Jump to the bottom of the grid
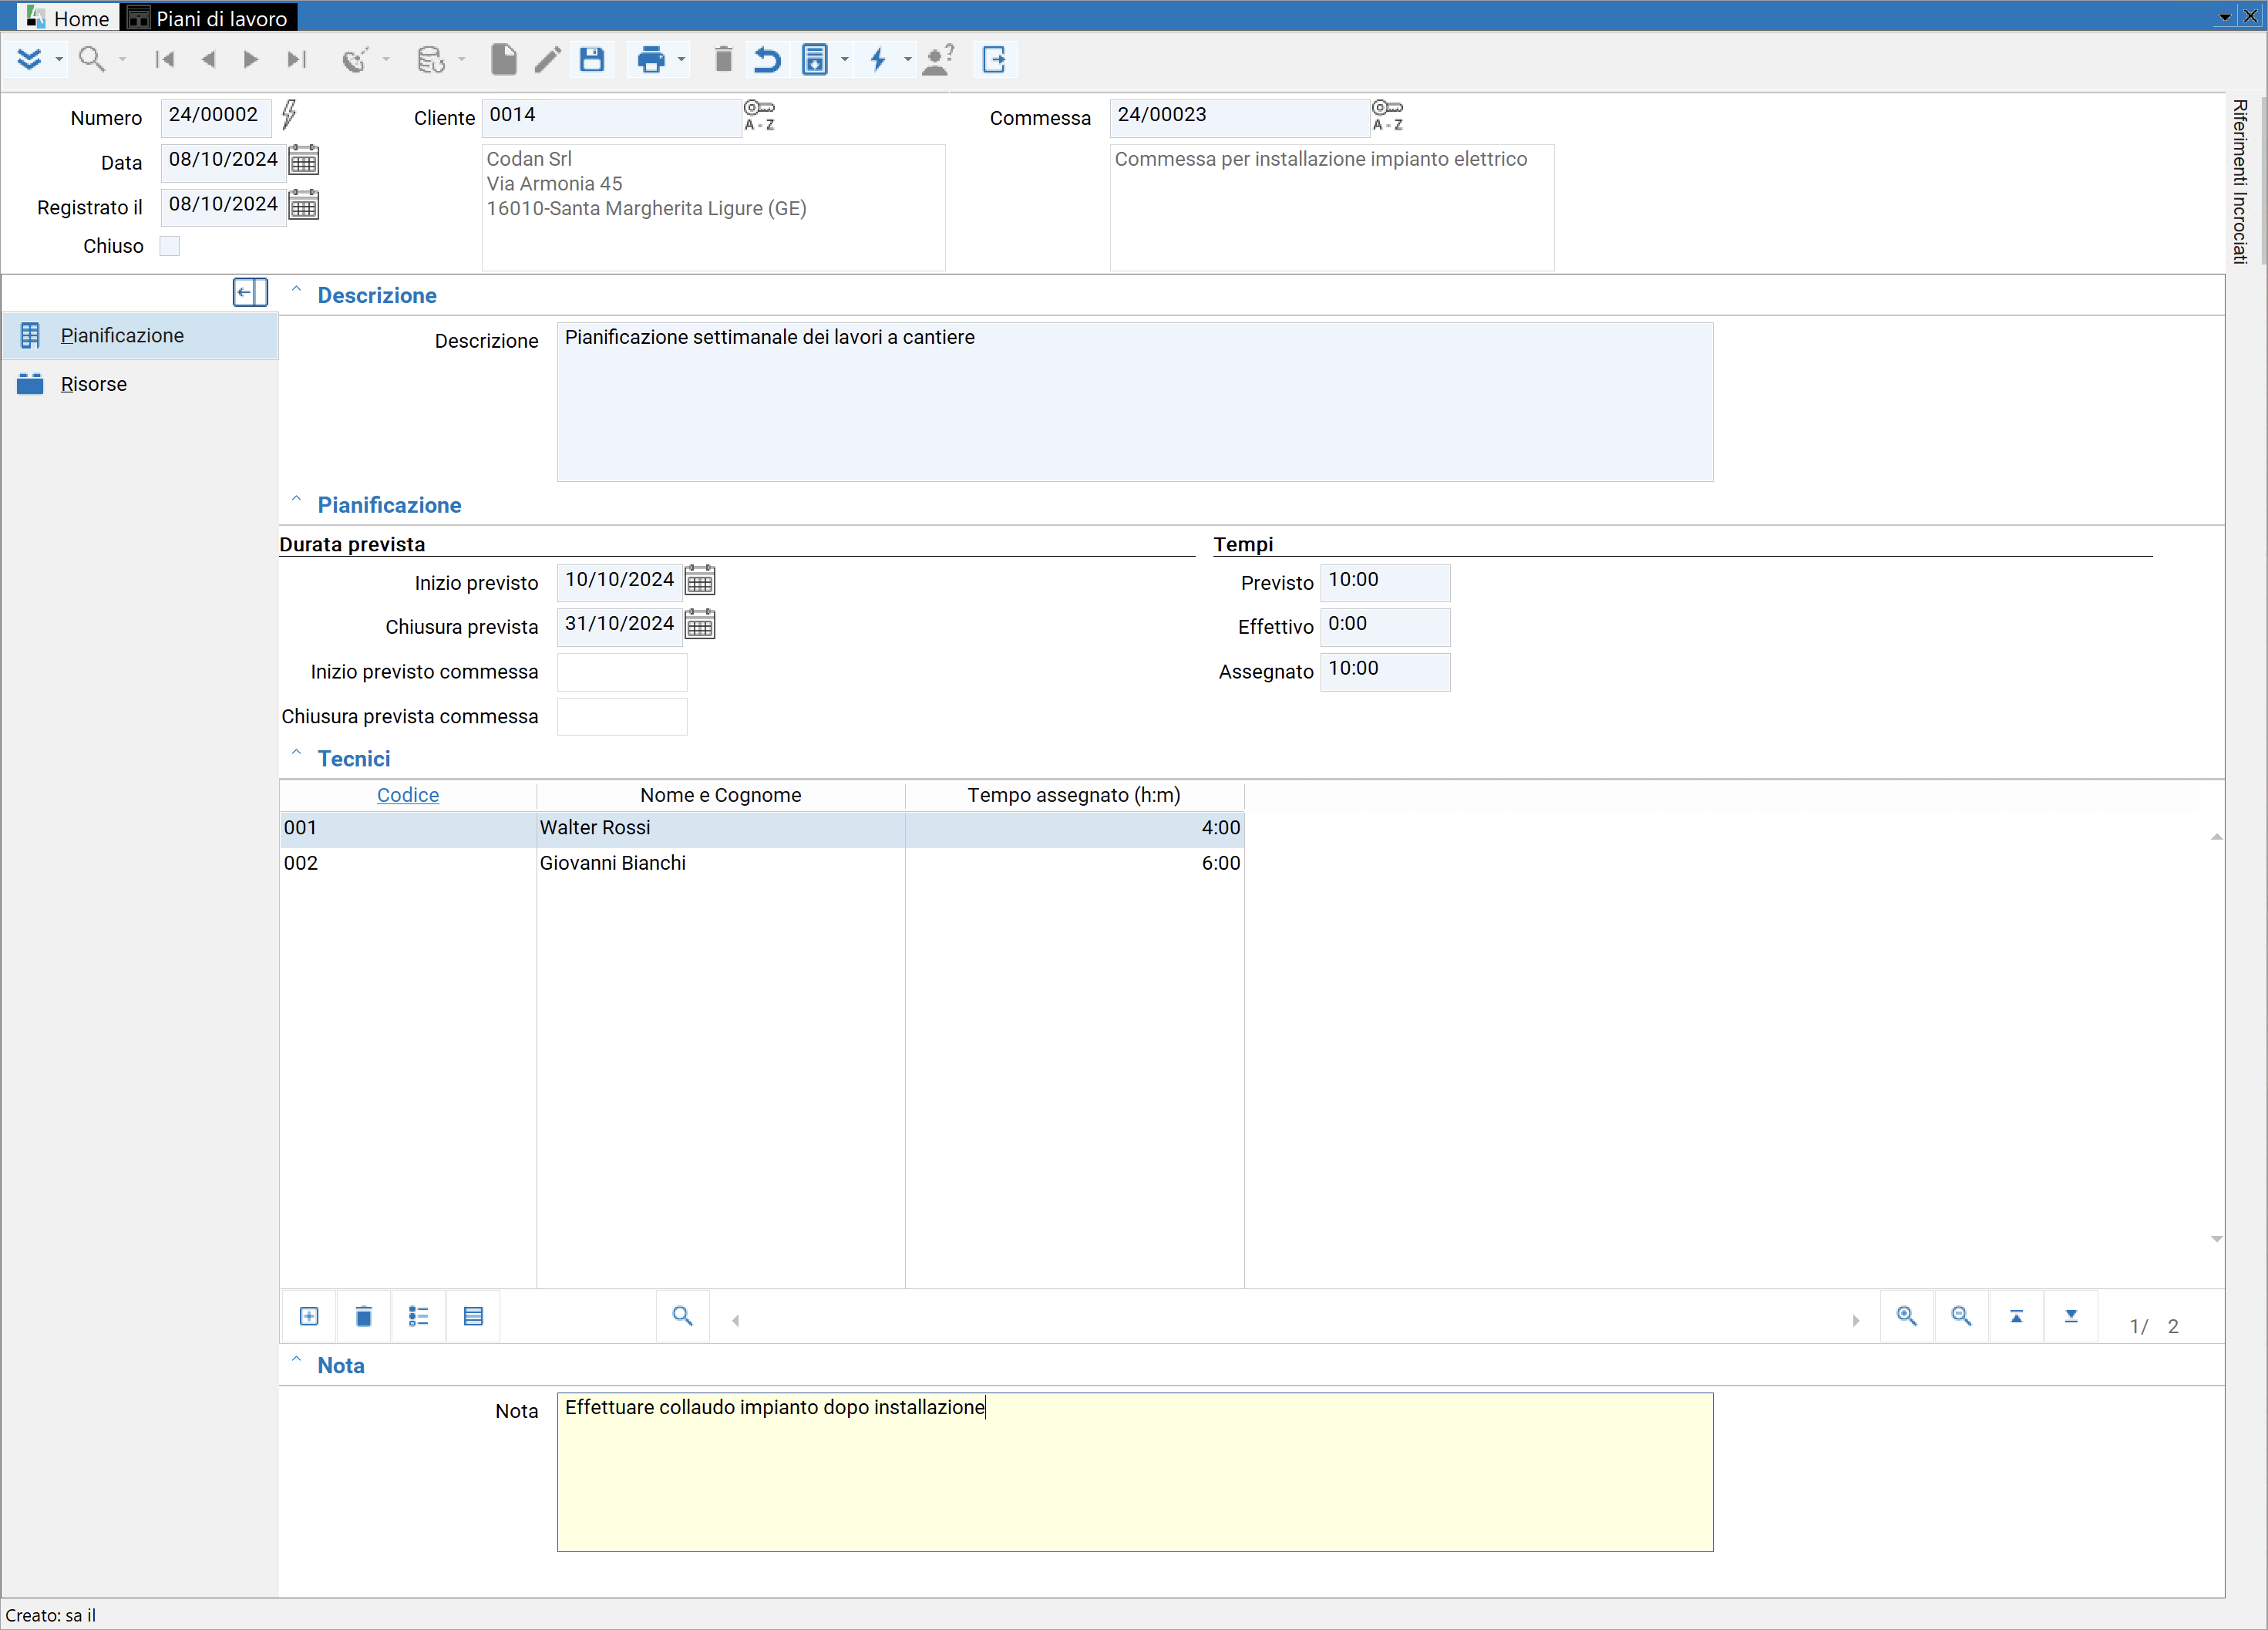This screenshot has height=1630, width=2268. click(x=2072, y=1316)
